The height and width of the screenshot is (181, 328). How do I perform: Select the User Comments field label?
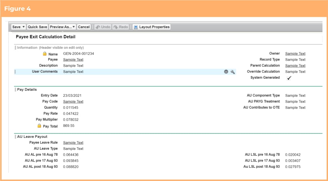[x=45, y=72]
